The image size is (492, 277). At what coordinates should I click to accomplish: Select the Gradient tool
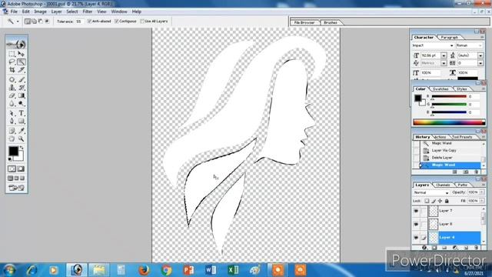[21, 95]
